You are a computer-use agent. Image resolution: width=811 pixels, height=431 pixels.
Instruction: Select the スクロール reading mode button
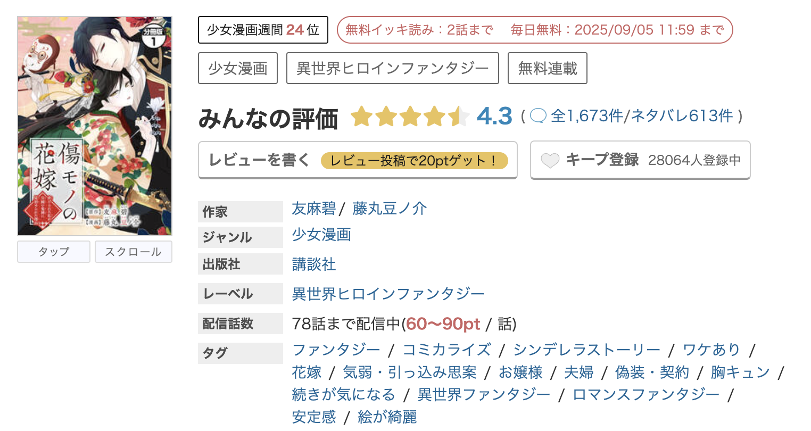(133, 252)
